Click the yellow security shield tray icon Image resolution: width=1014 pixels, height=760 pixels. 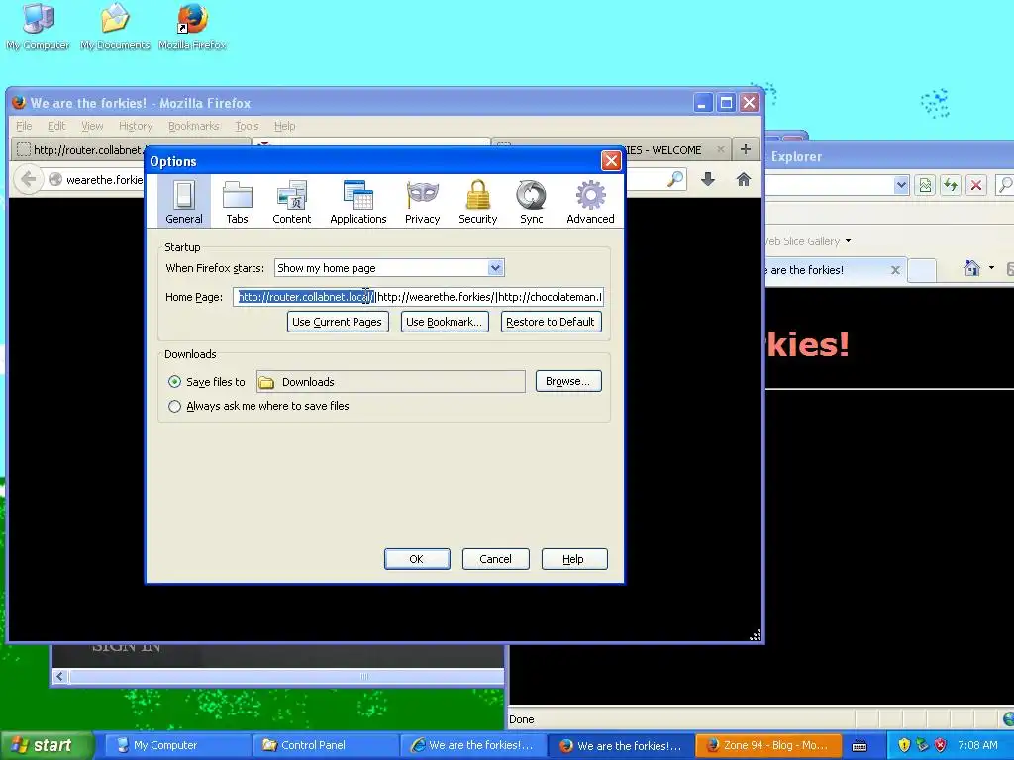[904, 745]
